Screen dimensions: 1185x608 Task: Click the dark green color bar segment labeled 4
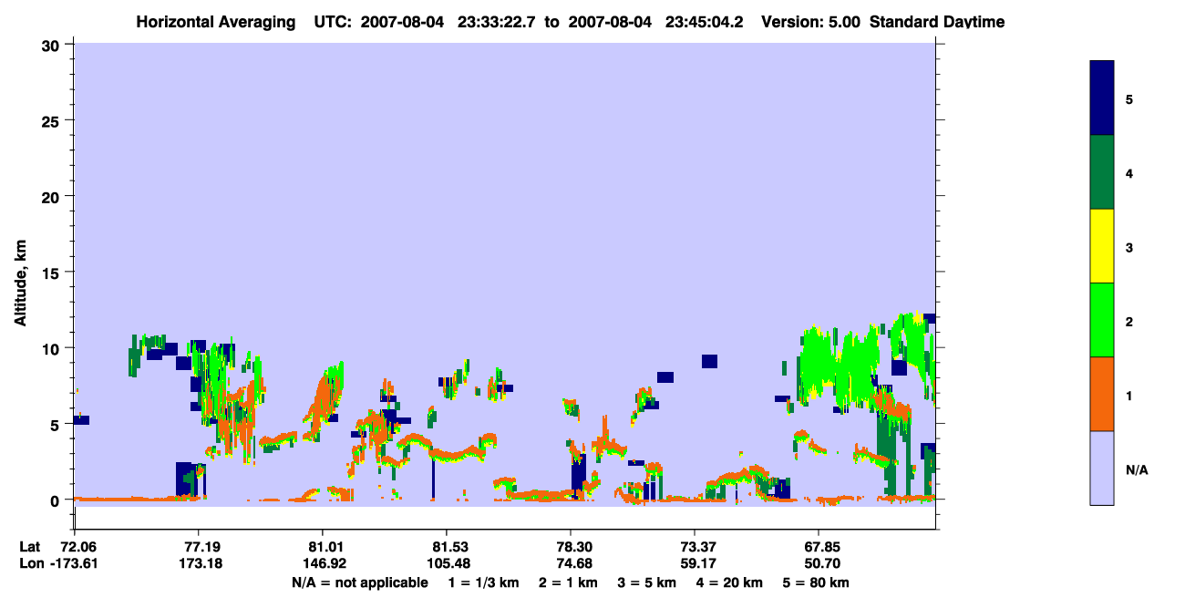click(x=1102, y=172)
